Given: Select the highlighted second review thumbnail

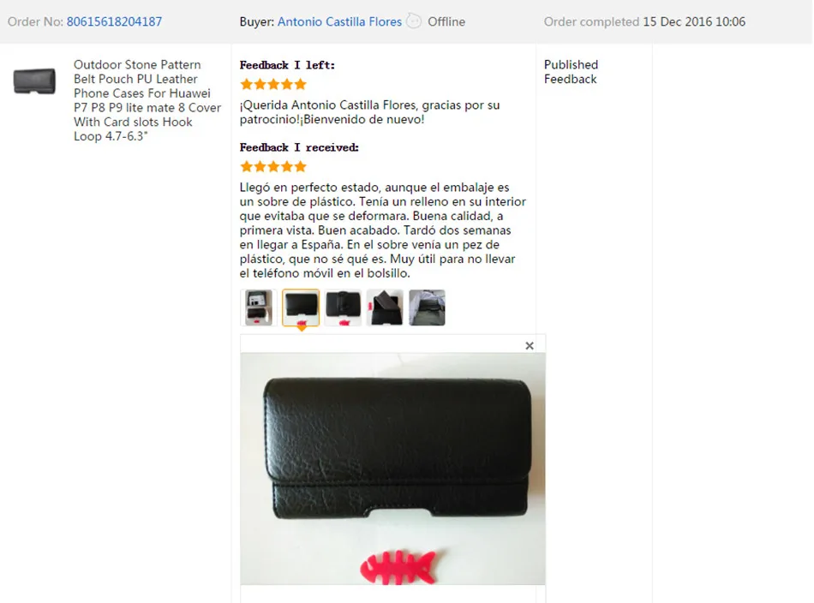Looking at the screenshot, I should pos(301,307).
